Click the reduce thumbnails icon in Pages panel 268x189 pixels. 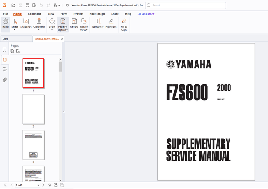pos(18,51)
